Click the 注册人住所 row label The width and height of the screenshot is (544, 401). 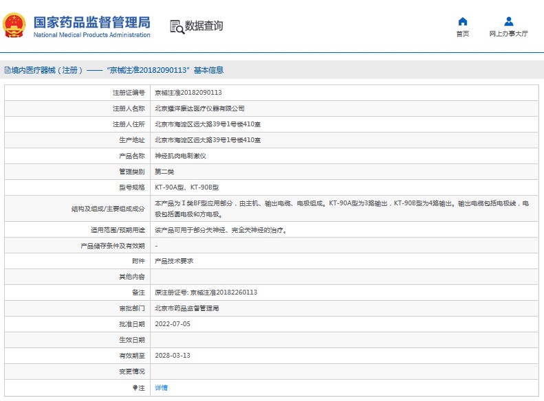[129, 124]
